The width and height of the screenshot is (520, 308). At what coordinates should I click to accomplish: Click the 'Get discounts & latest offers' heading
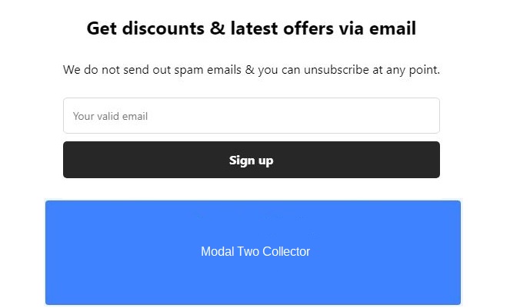(x=251, y=29)
